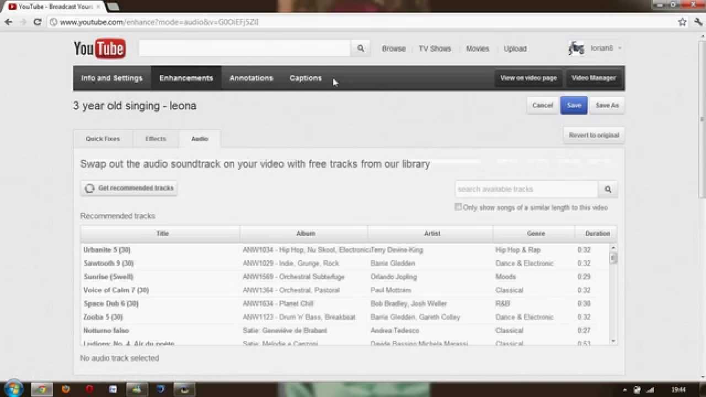Image resolution: width=706 pixels, height=397 pixels.
Task: Open the Chrome wrench menu
Action: pyautogui.click(x=698, y=22)
